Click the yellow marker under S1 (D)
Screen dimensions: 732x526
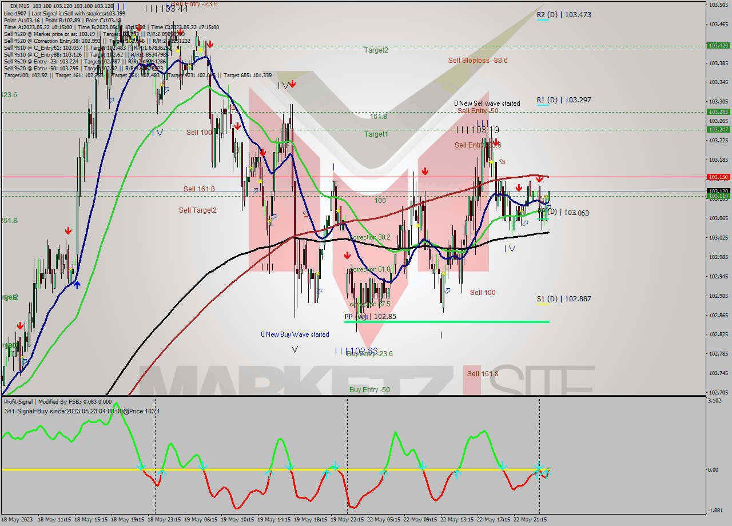(542, 305)
